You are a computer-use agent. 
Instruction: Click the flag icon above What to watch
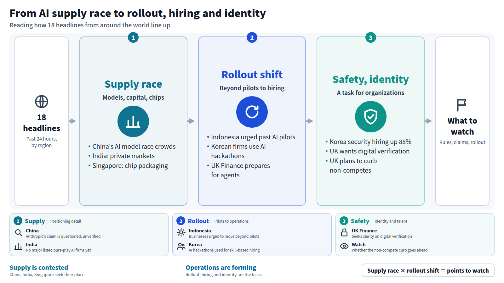pyautogui.click(x=462, y=105)
